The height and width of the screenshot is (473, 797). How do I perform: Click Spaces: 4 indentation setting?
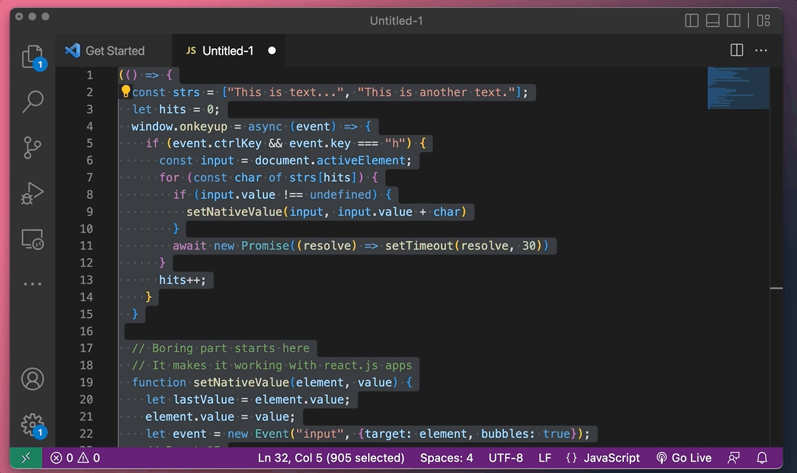coord(447,458)
